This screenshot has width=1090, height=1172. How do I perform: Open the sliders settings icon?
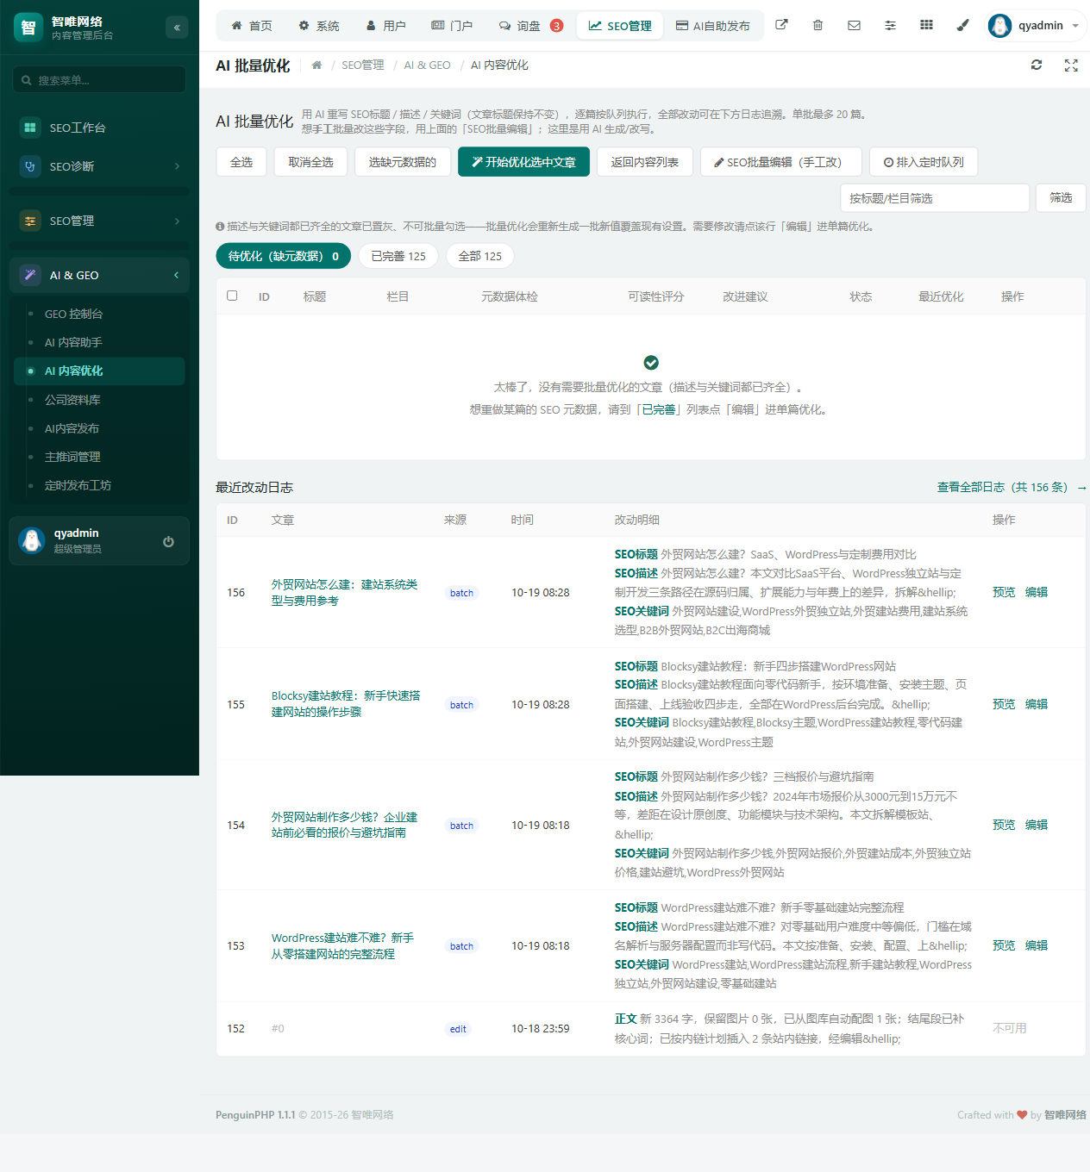890,25
